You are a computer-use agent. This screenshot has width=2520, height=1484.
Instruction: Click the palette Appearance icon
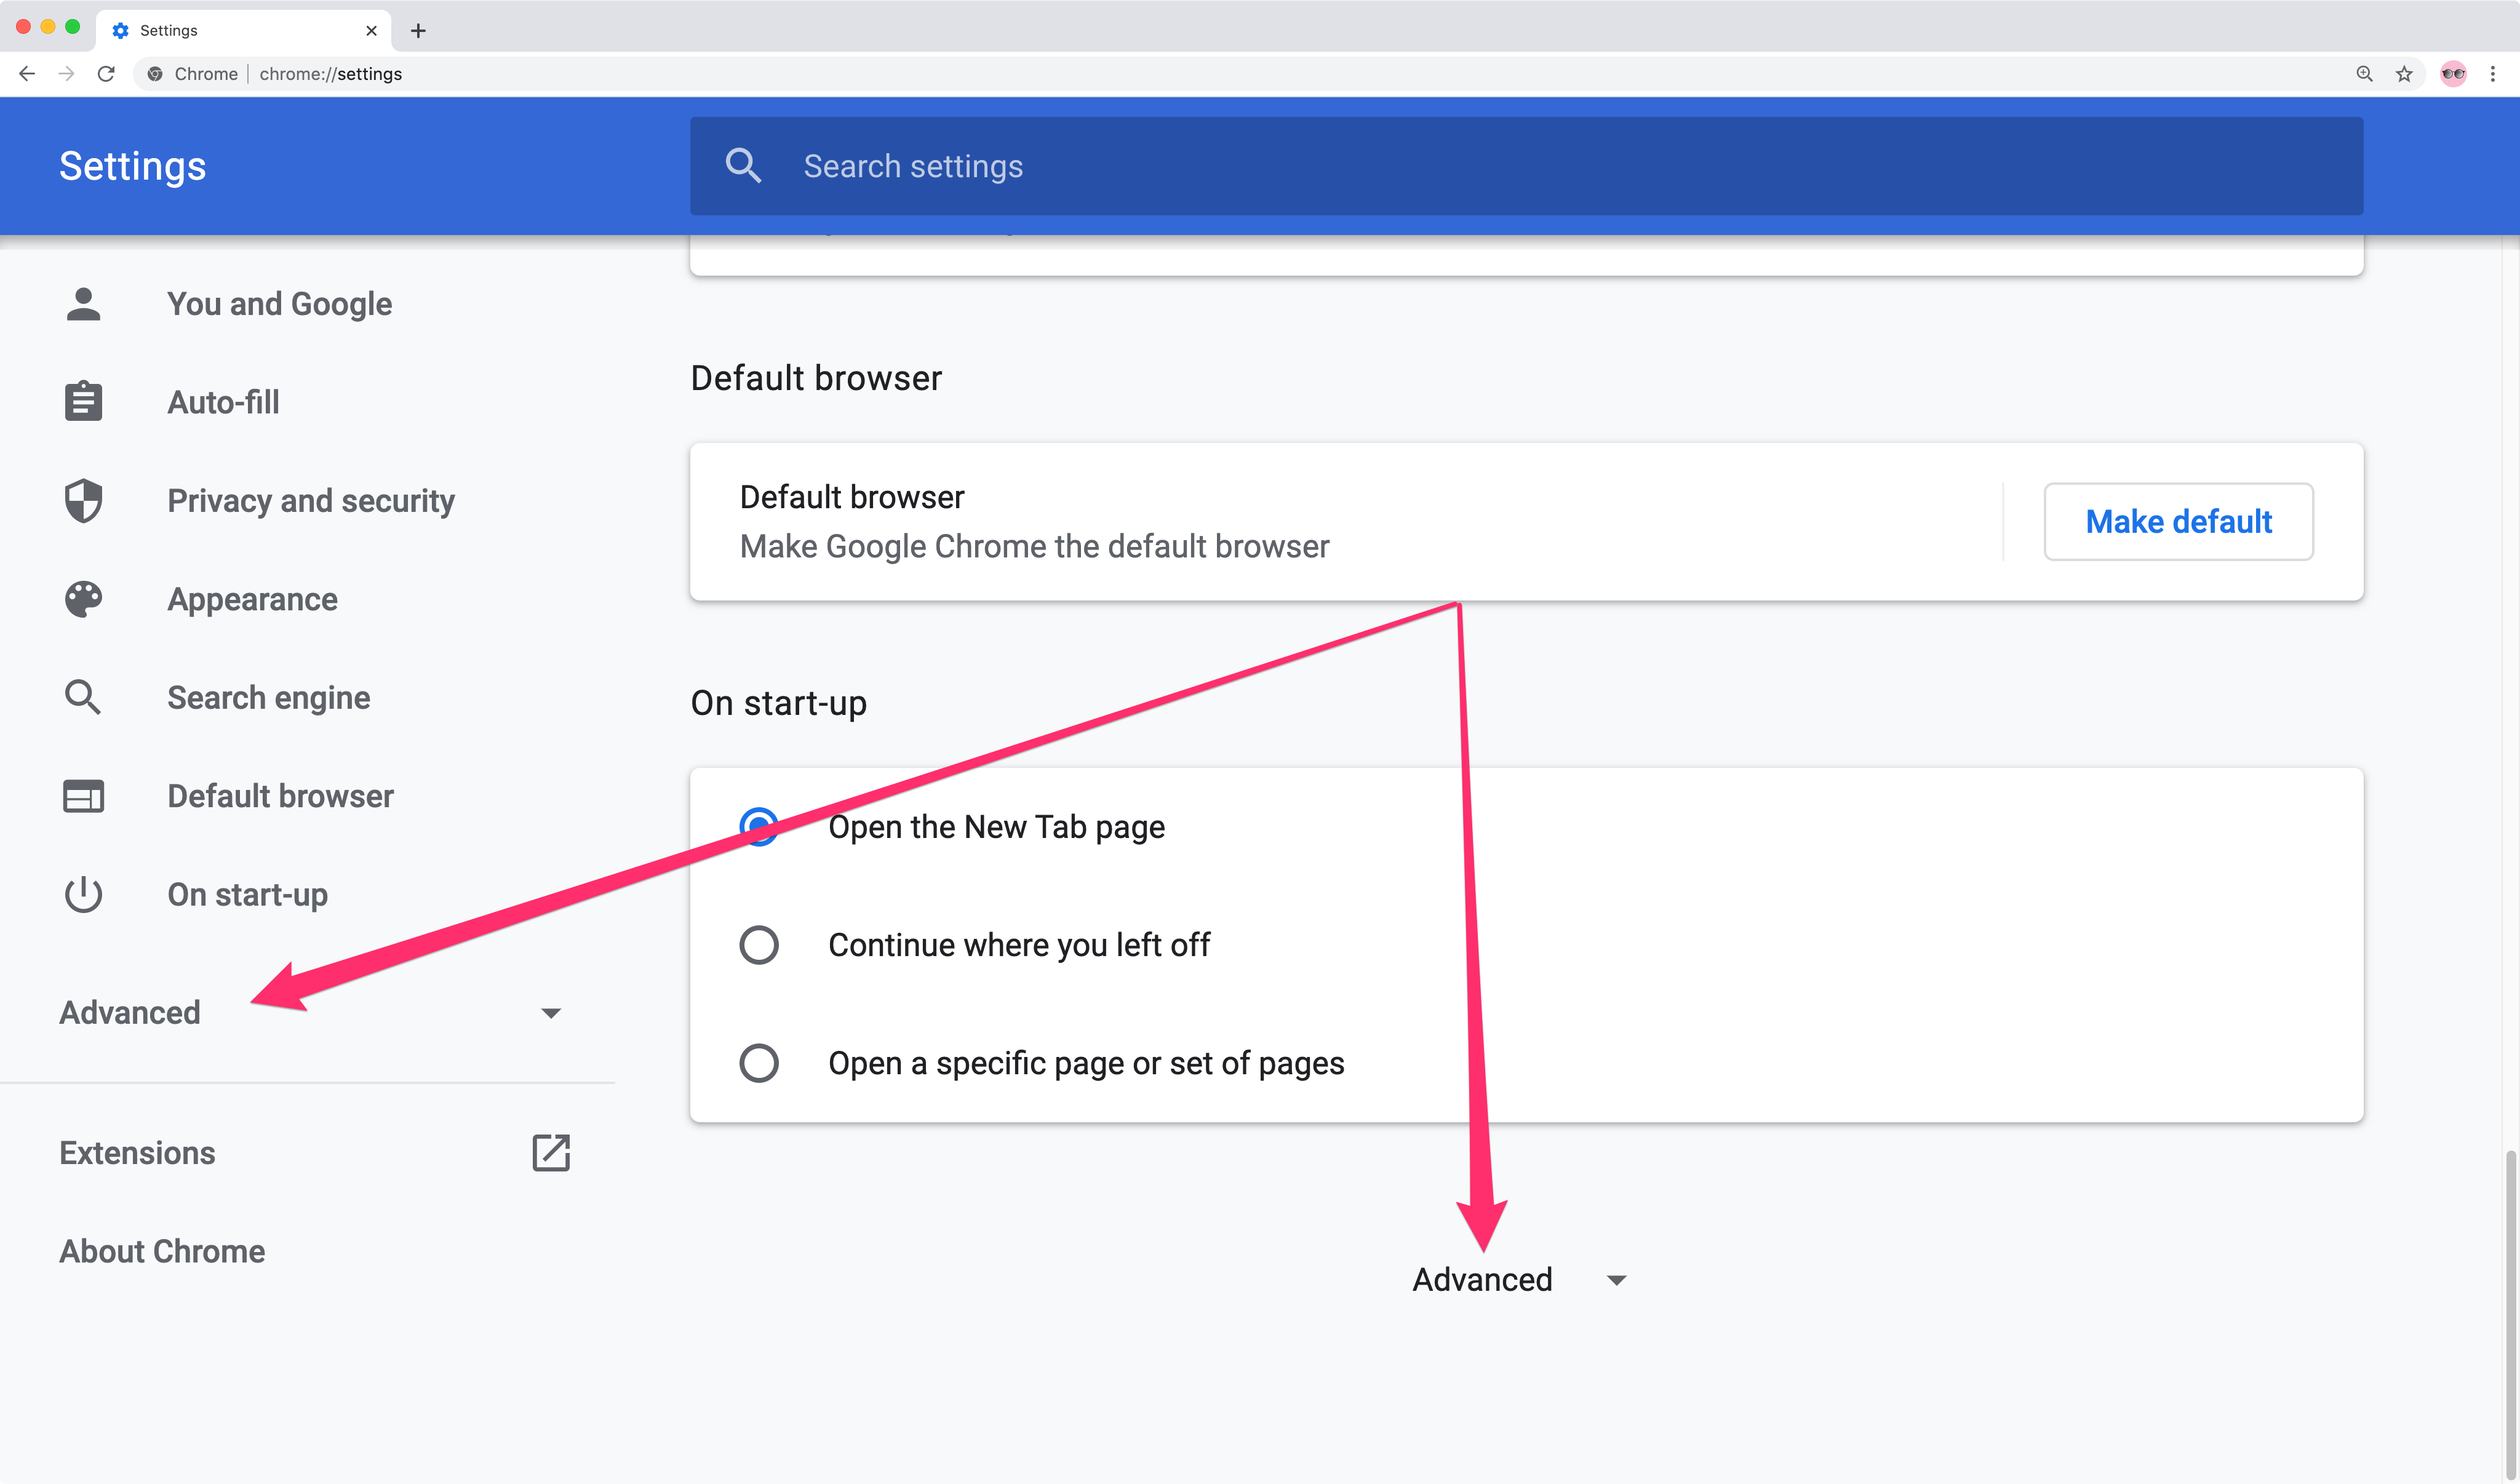(x=83, y=598)
